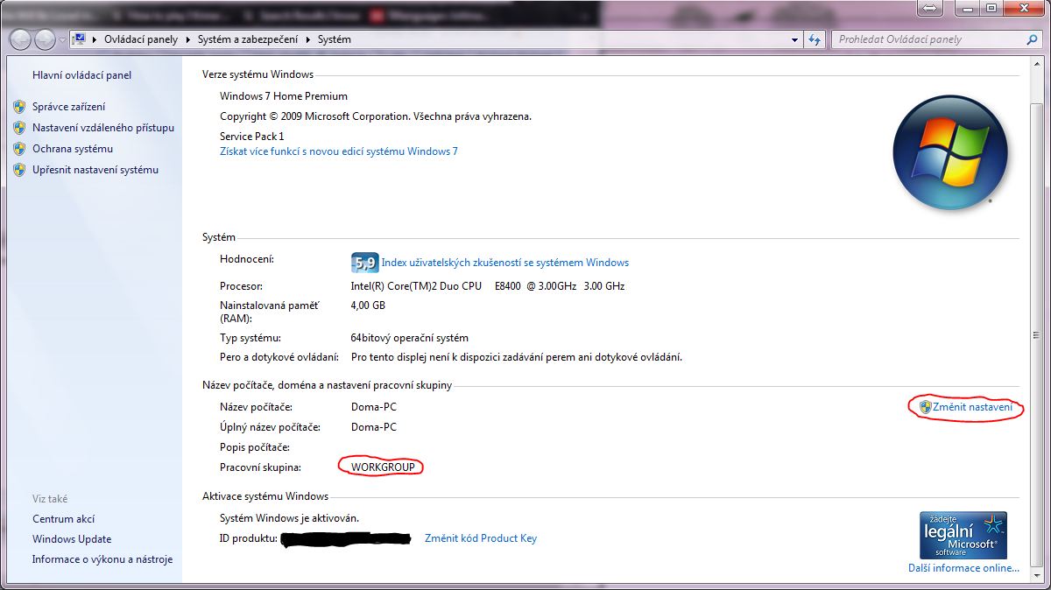Minimize the System window
Image resolution: width=1051 pixels, height=590 pixels.
968,8
